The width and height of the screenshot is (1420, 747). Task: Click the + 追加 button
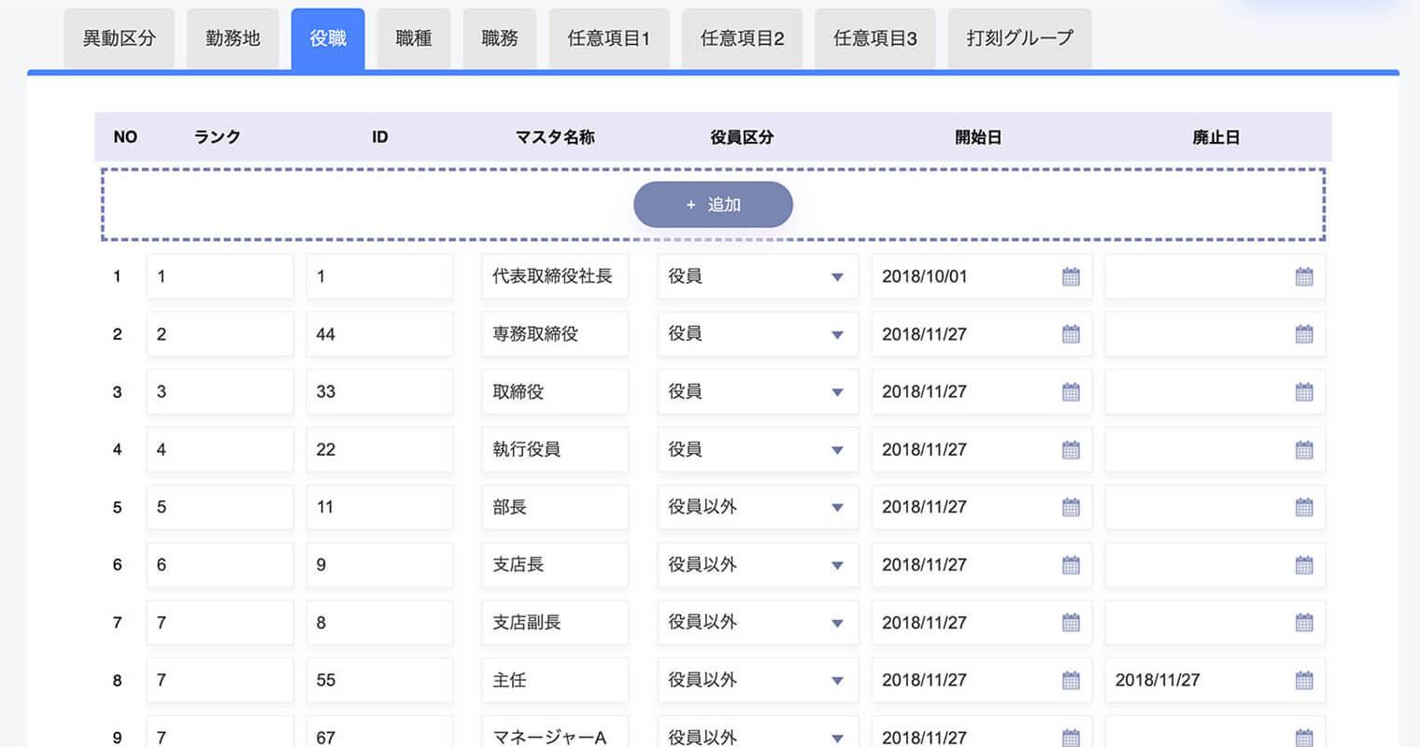coord(713,204)
